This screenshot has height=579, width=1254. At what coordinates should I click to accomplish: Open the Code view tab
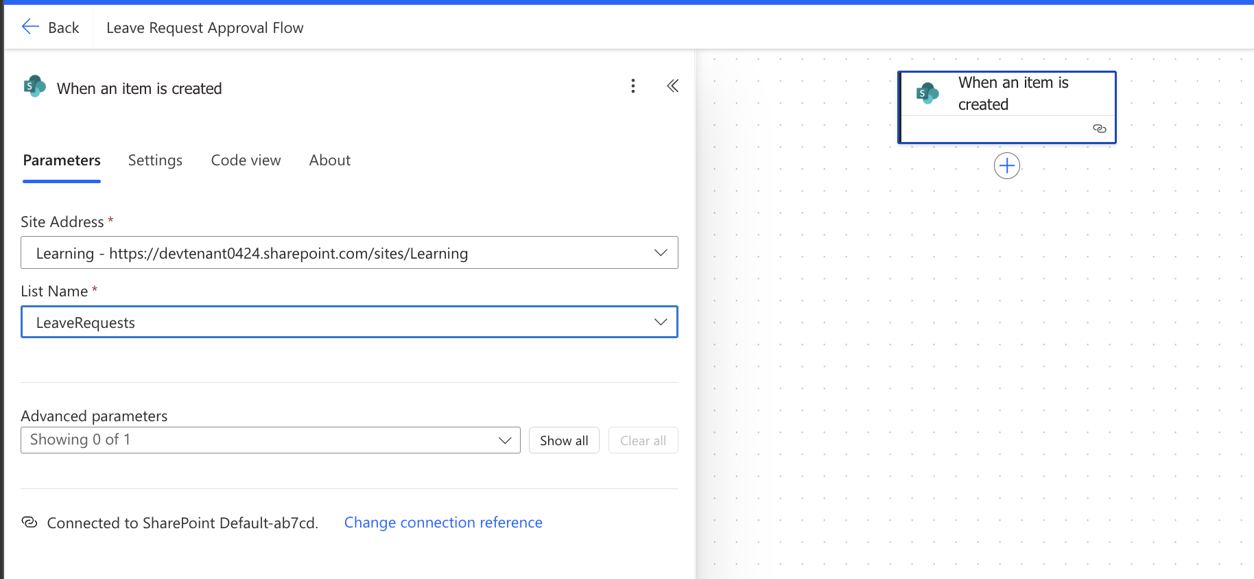click(x=246, y=160)
